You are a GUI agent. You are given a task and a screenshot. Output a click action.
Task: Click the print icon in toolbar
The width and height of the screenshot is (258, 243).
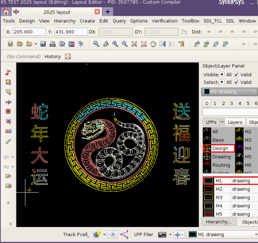pos(52,44)
